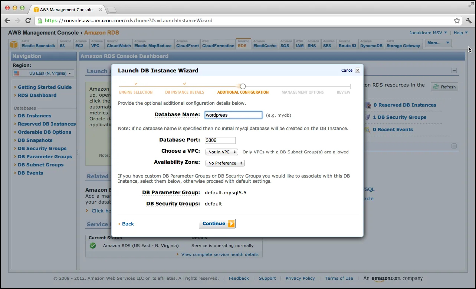The height and width of the screenshot is (289, 476).
Task: Open the ElastiCache service tab
Action: click(x=265, y=44)
